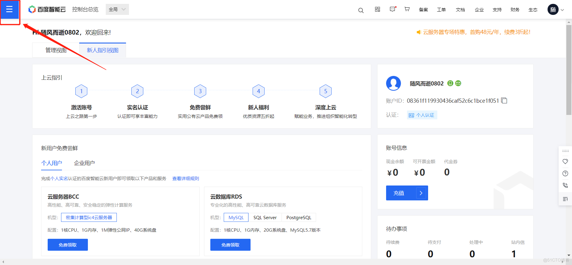Click the phone verified badge icon
572x265 pixels.
point(450,83)
